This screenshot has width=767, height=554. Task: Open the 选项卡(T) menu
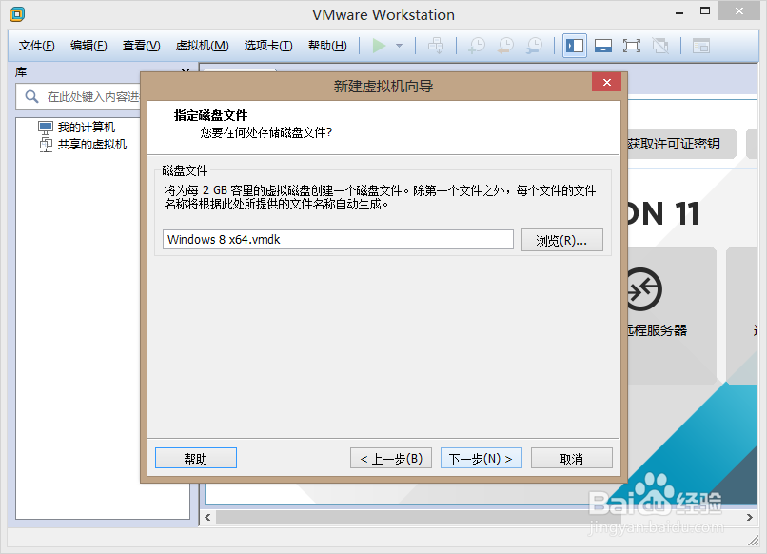tap(268, 46)
